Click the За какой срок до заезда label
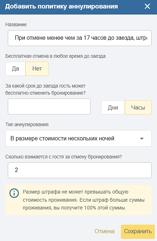 (x=45, y=89)
